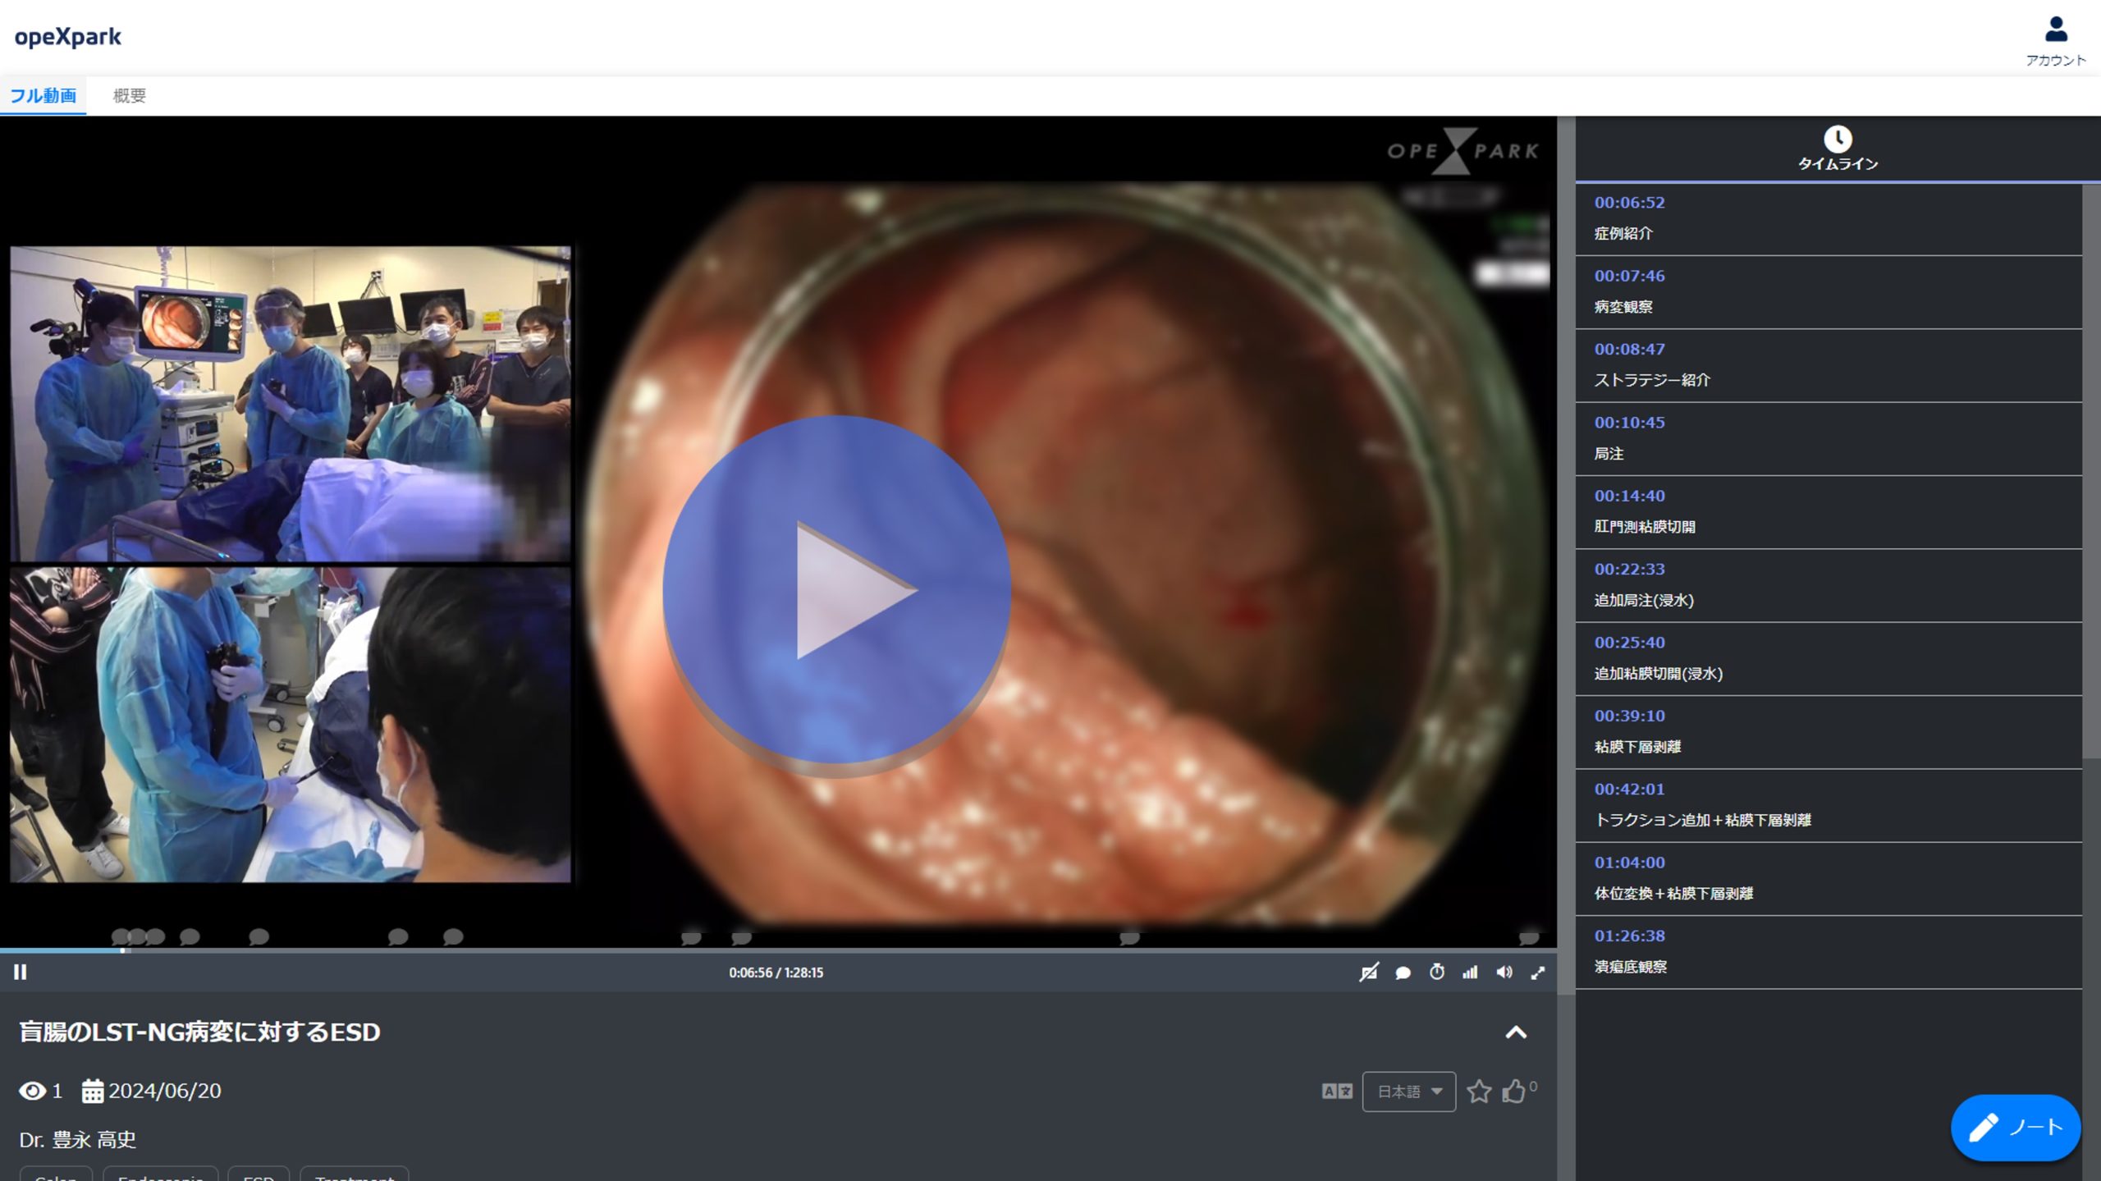The image size is (2101, 1181).
Task: Open playback speed stopwatch icon
Action: click(x=1436, y=972)
